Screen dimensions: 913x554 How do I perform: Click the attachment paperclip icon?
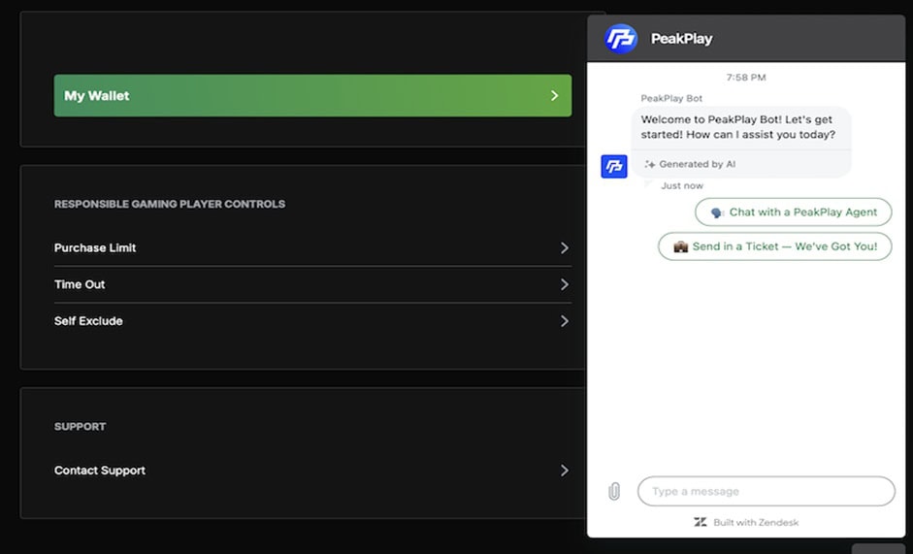pos(614,491)
